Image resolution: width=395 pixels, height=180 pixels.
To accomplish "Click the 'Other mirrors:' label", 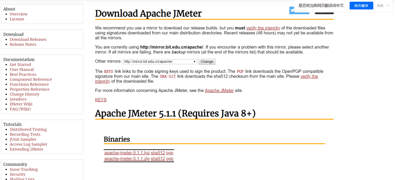I will 108,61.
